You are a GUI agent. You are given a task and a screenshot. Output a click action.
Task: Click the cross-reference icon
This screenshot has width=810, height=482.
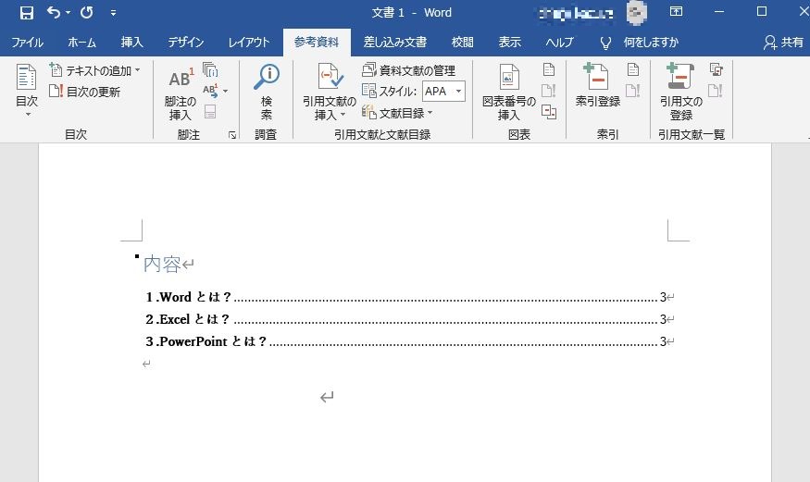(x=549, y=112)
